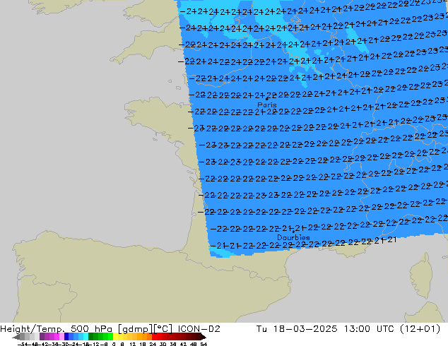
Task: Pick the bright yellow legend swatch
Action: tap(115, 337)
